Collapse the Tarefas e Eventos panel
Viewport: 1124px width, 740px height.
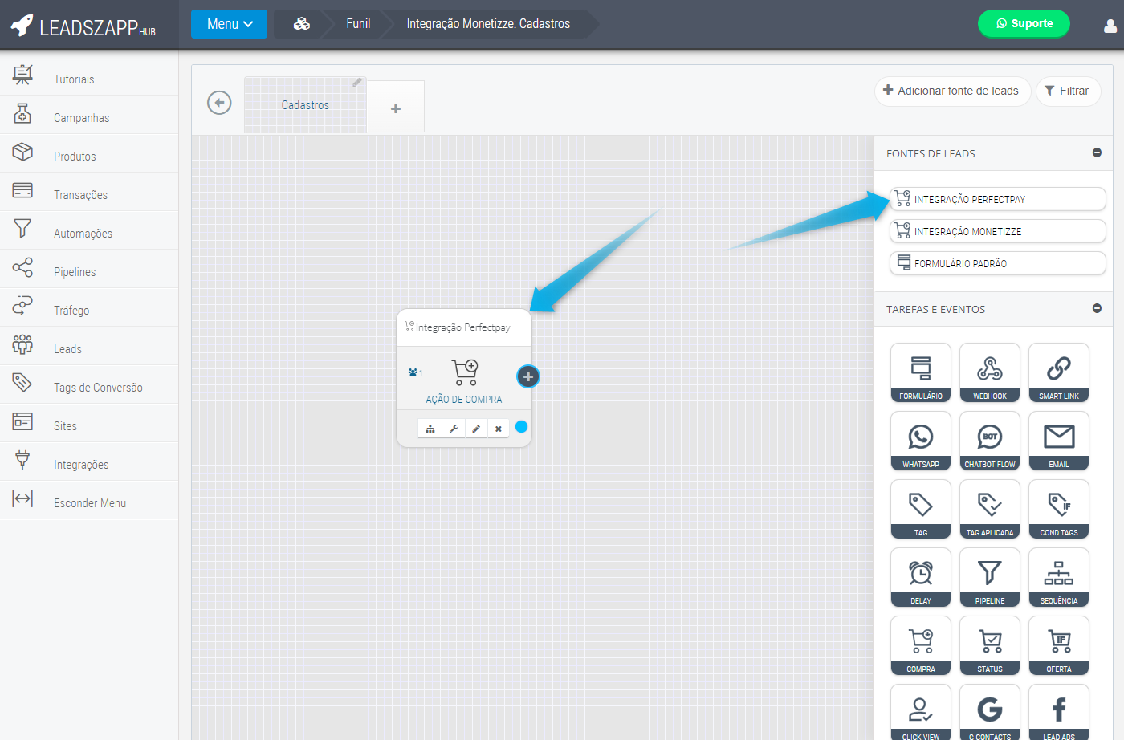[1097, 308]
